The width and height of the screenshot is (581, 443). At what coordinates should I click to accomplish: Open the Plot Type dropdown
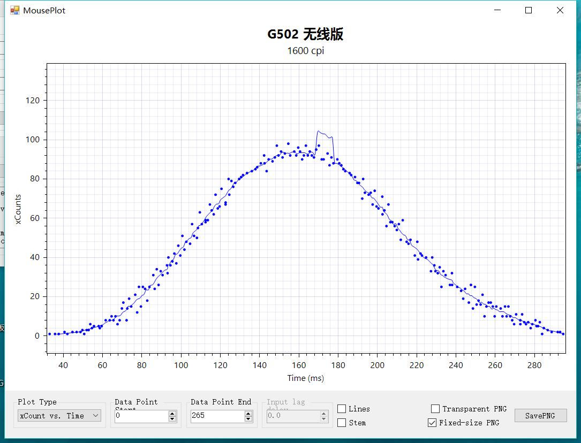click(58, 416)
